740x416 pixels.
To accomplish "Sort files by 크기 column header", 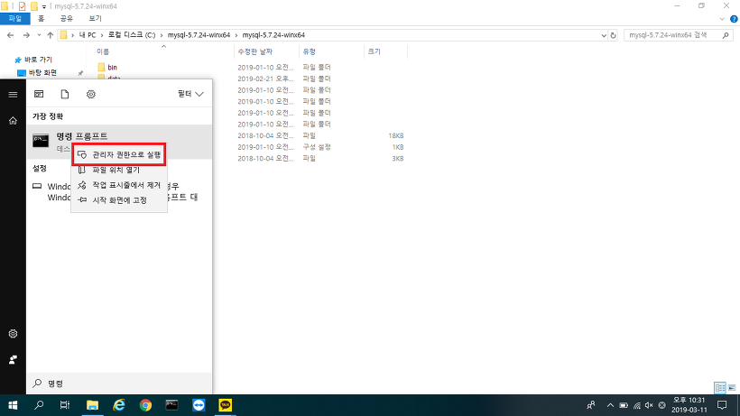I will click(375, 51).
